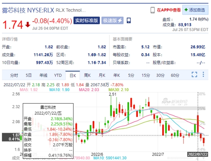Show the 5日 chart view
This screenshot has width=211, height=161.
point(29,75)
